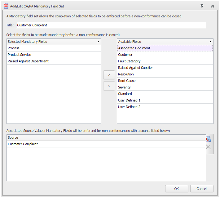Select Severity in available fields
The height and width of the screenshot is (198, 220).
pyautogui.click(x=165, y=87)
